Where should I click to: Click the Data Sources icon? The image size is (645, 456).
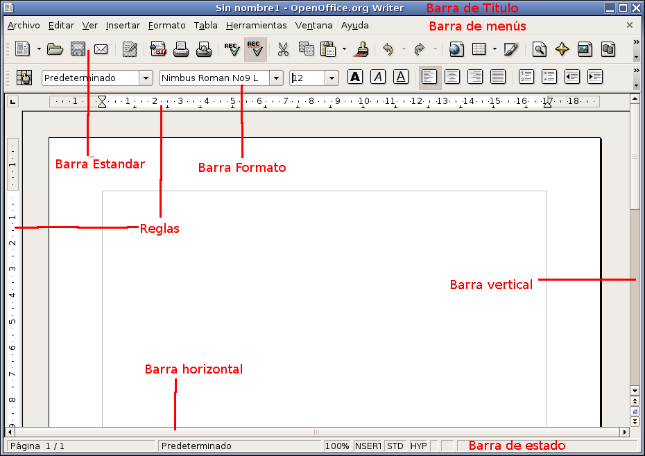coord(608,49)
